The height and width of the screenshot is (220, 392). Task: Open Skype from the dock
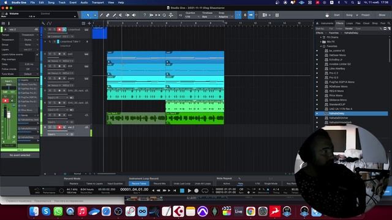click(46, 211)
